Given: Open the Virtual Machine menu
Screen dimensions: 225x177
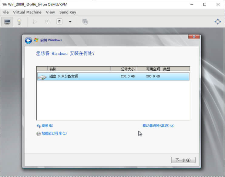Looking at the screenshot, I should [27, 12].
